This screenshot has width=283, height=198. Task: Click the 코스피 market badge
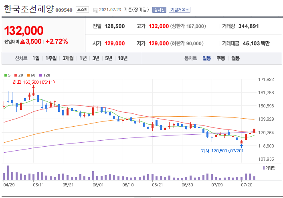pyautogui.click(x=82, y=10)
